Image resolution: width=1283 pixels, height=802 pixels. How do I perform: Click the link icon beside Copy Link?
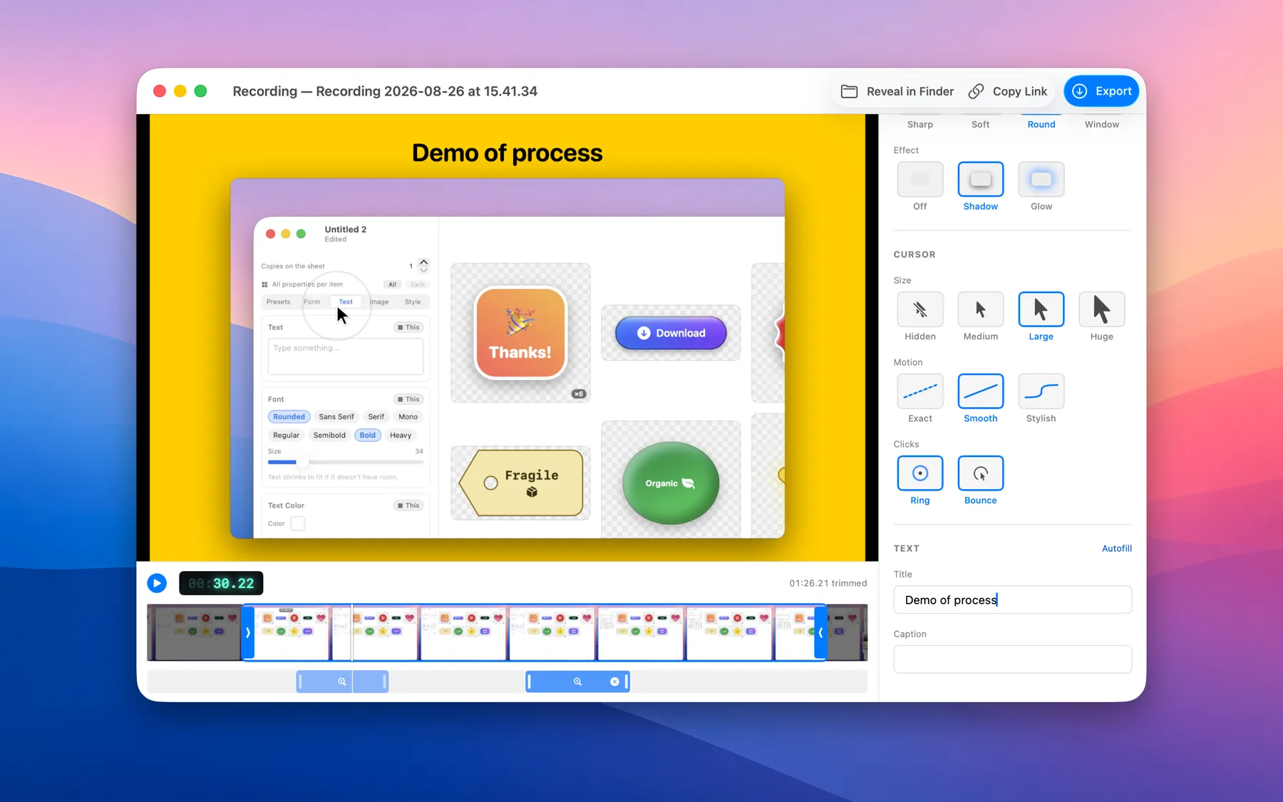click(x=977, y=91)
